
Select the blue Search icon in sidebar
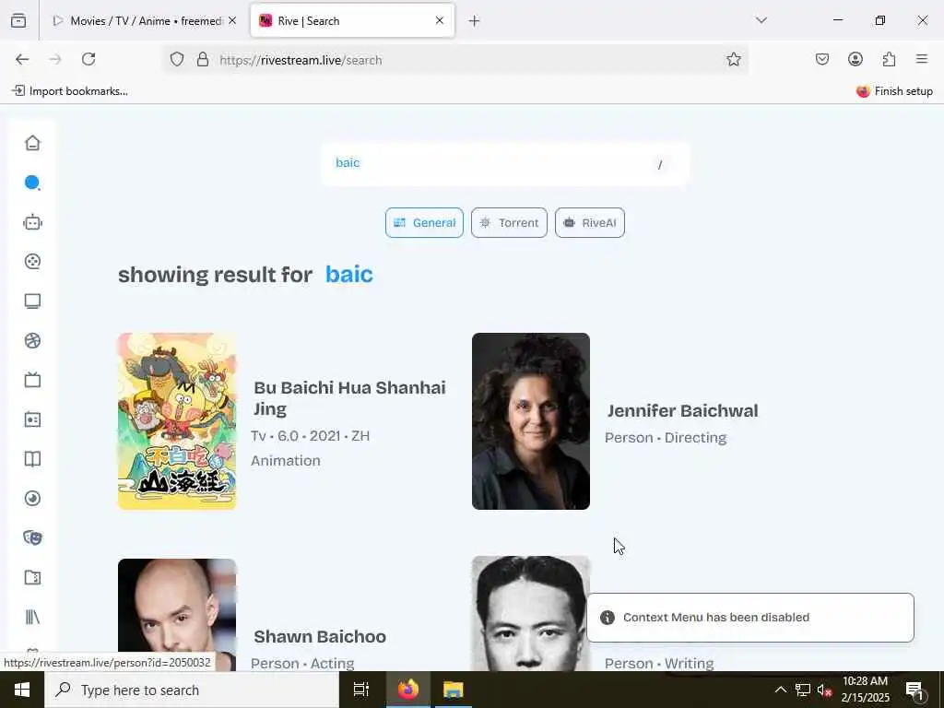(x=32, y=183)
